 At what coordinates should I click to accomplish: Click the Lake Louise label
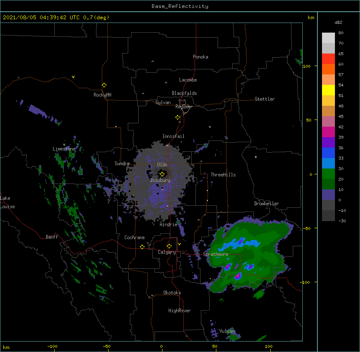8,202
